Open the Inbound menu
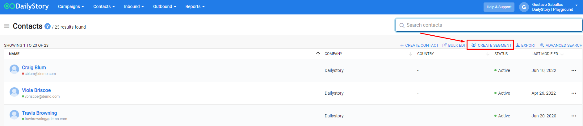The height and width of the screenshot is (126, 583). [134, 6]
